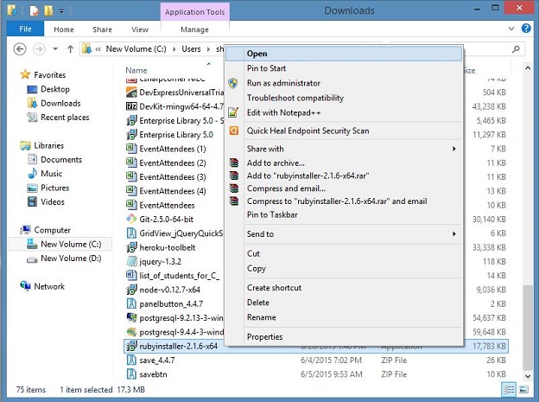Image resolution: width=539 pixels, height=402 pixels.
Task: Click the postgresql-9.4.4 installer icon
Action: [131, 332]
